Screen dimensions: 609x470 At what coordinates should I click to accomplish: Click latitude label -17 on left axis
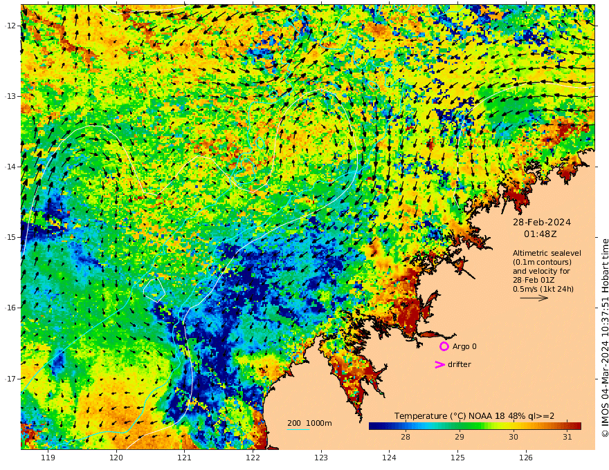click(10, 379)
